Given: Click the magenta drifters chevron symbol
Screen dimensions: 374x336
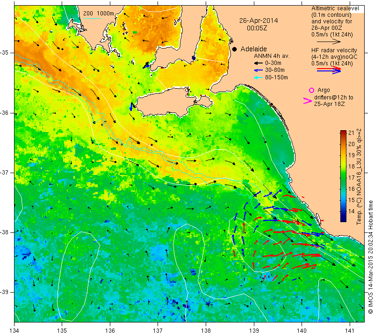Looking at the screenshot, I should point(307,101).
